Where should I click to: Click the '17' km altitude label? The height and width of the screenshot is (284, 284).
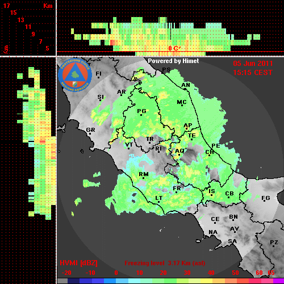(x=6, y=6)
